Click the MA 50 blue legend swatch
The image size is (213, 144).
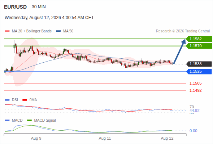58,31
